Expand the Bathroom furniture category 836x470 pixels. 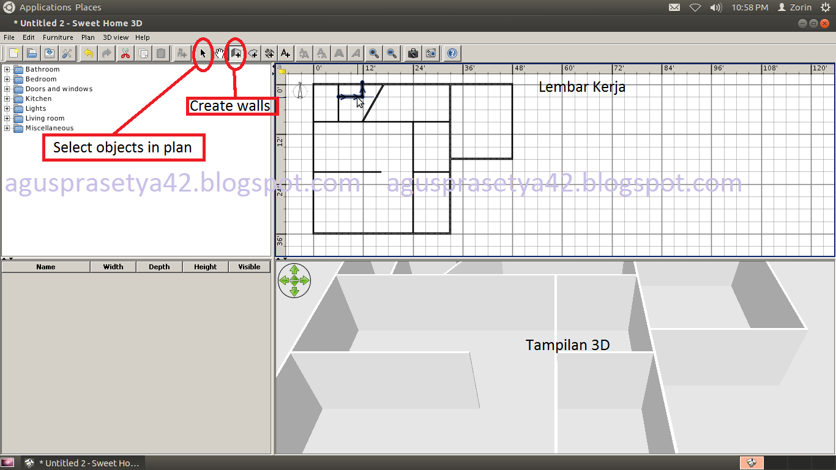7,69
